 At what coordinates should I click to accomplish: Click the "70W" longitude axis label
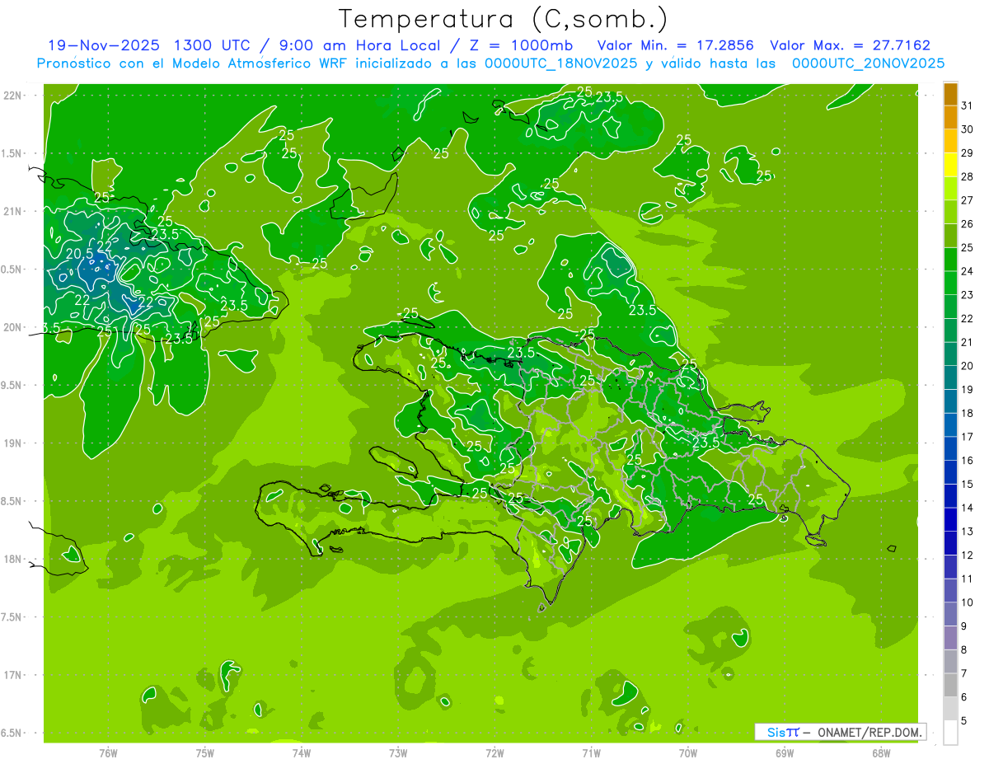pos(688,753)
